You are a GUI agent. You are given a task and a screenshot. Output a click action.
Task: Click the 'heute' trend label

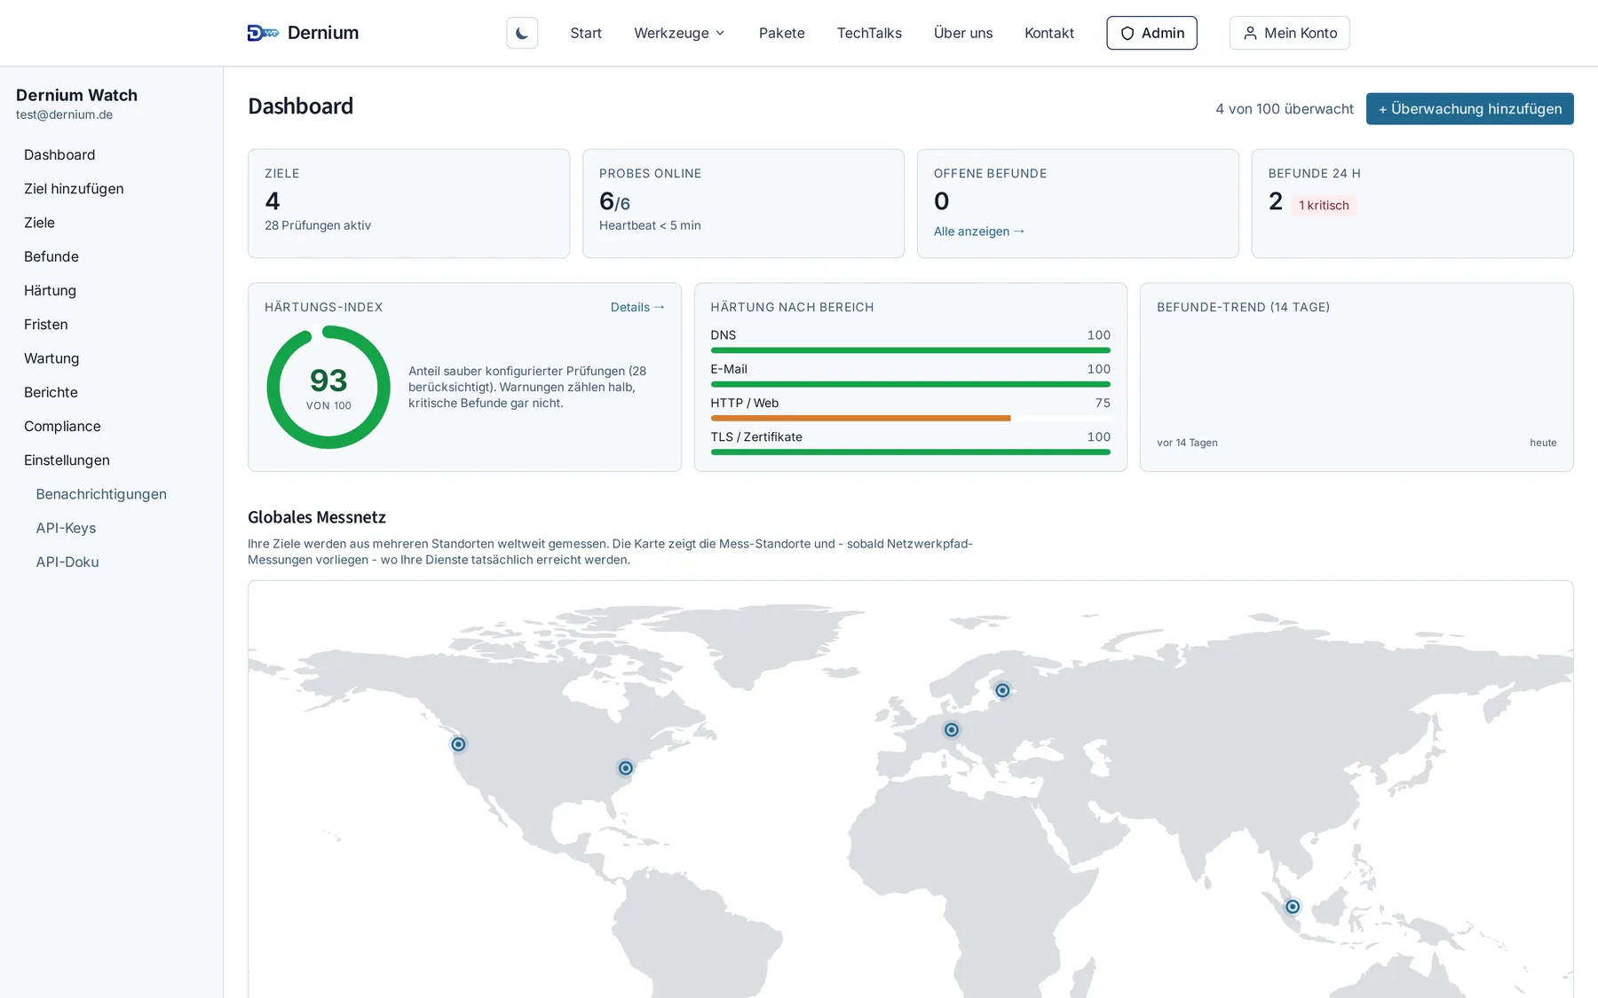tap(1543, 443)
